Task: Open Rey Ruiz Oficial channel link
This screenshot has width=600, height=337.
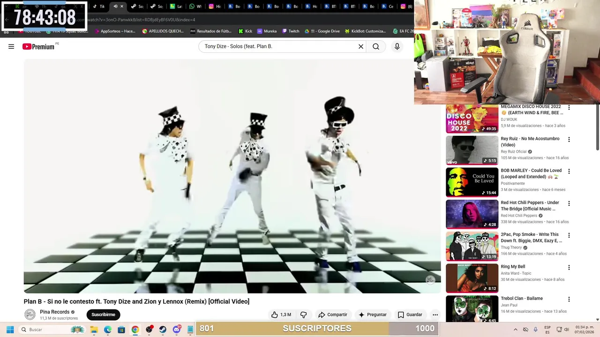Action: [514, 152]
